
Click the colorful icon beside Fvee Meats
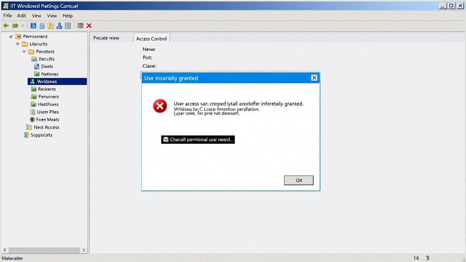[32, 120]
